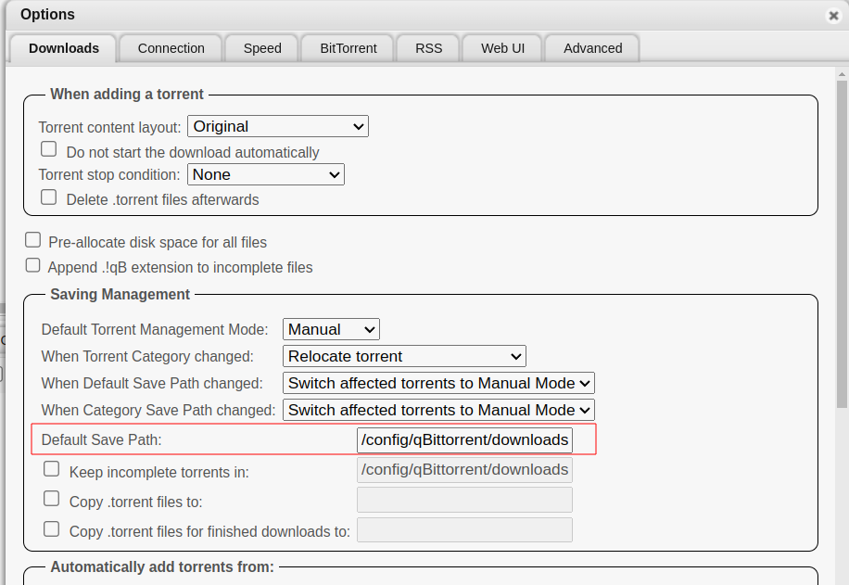
Task: Open the Speed tab
Action: pos(262,48)
